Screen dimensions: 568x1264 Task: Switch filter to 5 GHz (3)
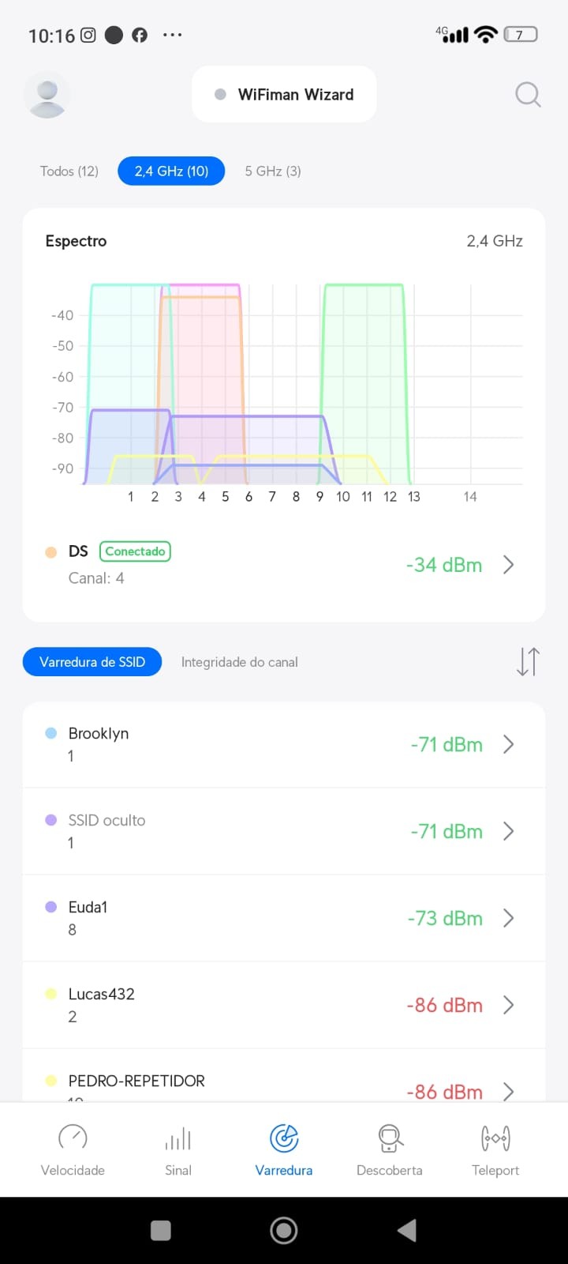point(273,171)
